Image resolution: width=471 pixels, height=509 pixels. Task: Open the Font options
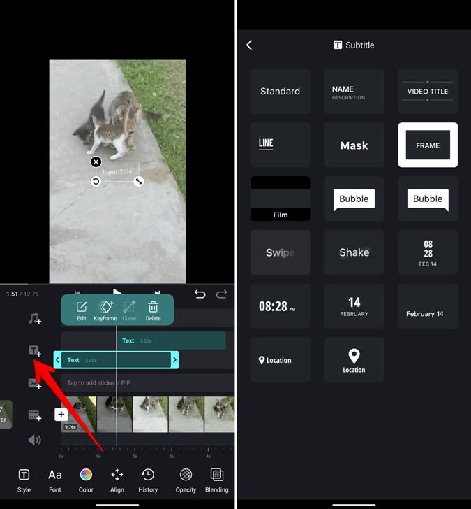54,481
